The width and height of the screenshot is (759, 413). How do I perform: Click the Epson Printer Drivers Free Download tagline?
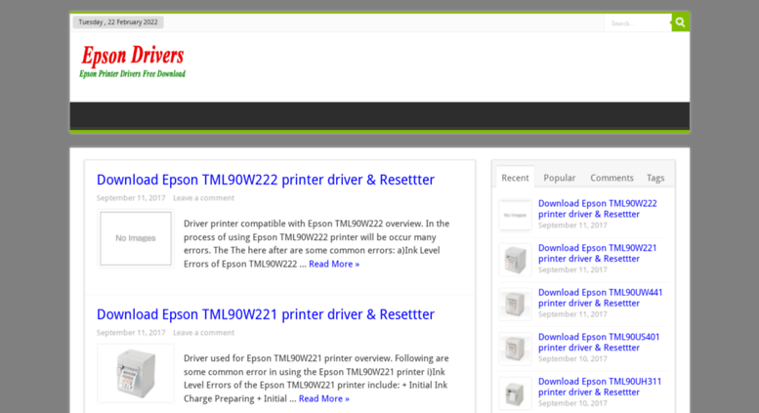coord(133,74)
